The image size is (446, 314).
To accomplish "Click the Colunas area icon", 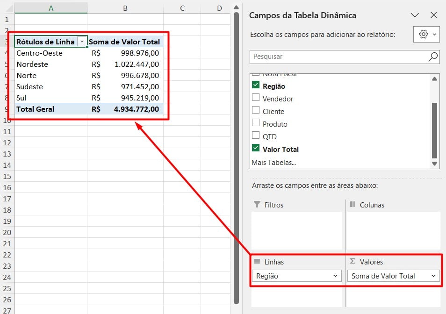I will coord(352,204).
